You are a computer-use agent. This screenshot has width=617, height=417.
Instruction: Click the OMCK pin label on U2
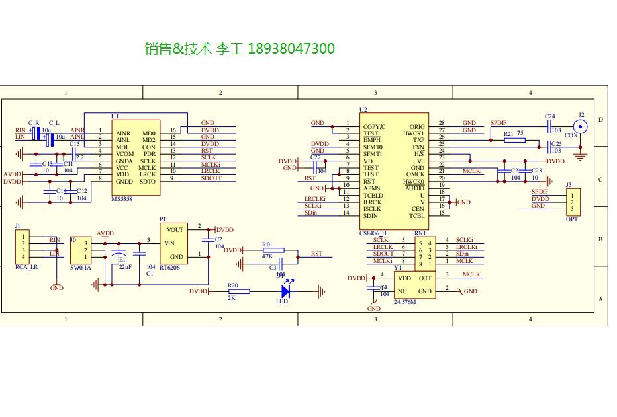[x=416, y=174]
